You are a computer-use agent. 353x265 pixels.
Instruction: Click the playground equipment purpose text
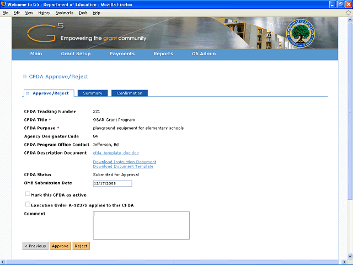coord(138,128)
